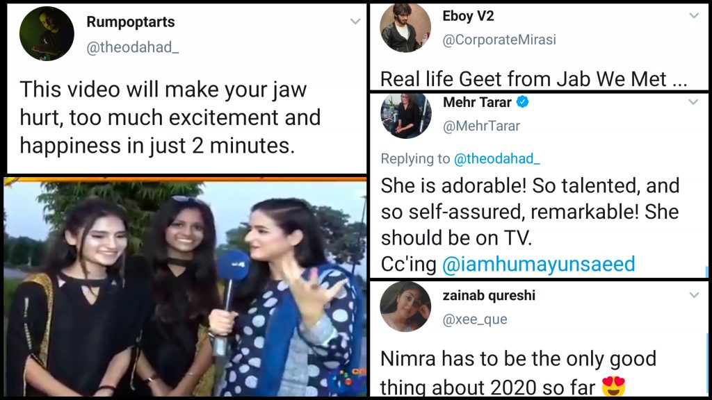Expand the Mehr Tarar tweet menu chevron
This screenshot has height=400, width=712.
(x=693, y=103)
